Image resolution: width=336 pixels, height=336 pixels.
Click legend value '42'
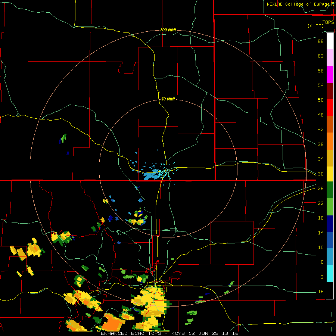(x=321, y=130)
